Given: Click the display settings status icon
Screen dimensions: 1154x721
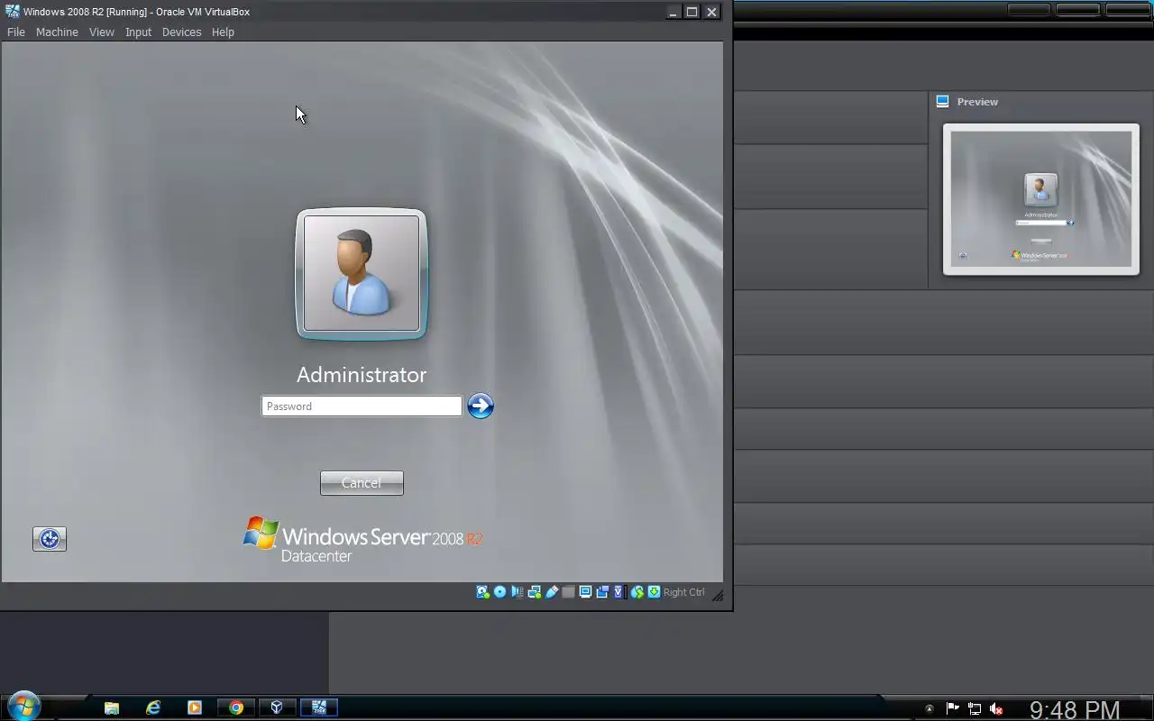Looking at the screenshot, I should tap(586, 592).
